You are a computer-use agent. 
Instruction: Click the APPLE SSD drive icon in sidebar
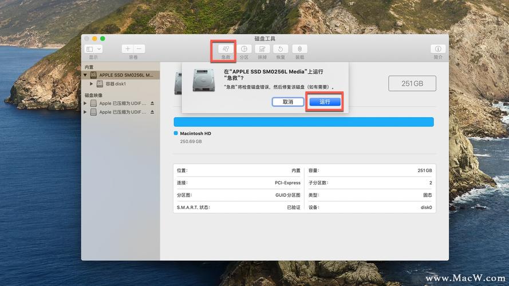(93, 75)
